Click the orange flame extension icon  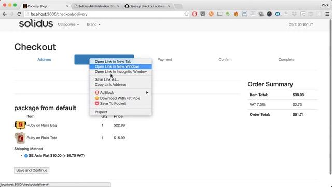pos(236,14)
